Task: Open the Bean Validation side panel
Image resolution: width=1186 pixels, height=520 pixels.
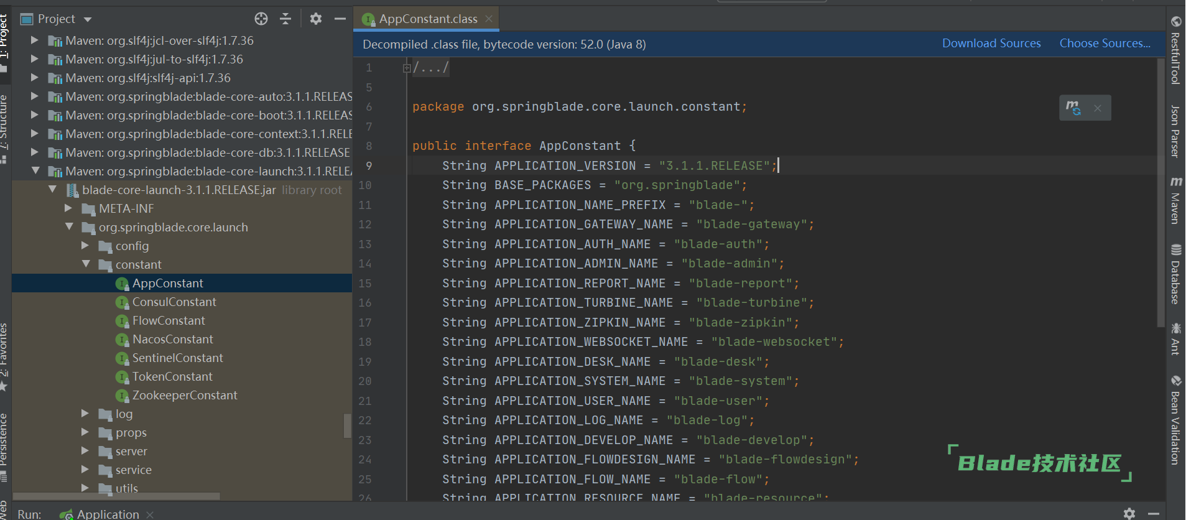Action: [1175, 420]
